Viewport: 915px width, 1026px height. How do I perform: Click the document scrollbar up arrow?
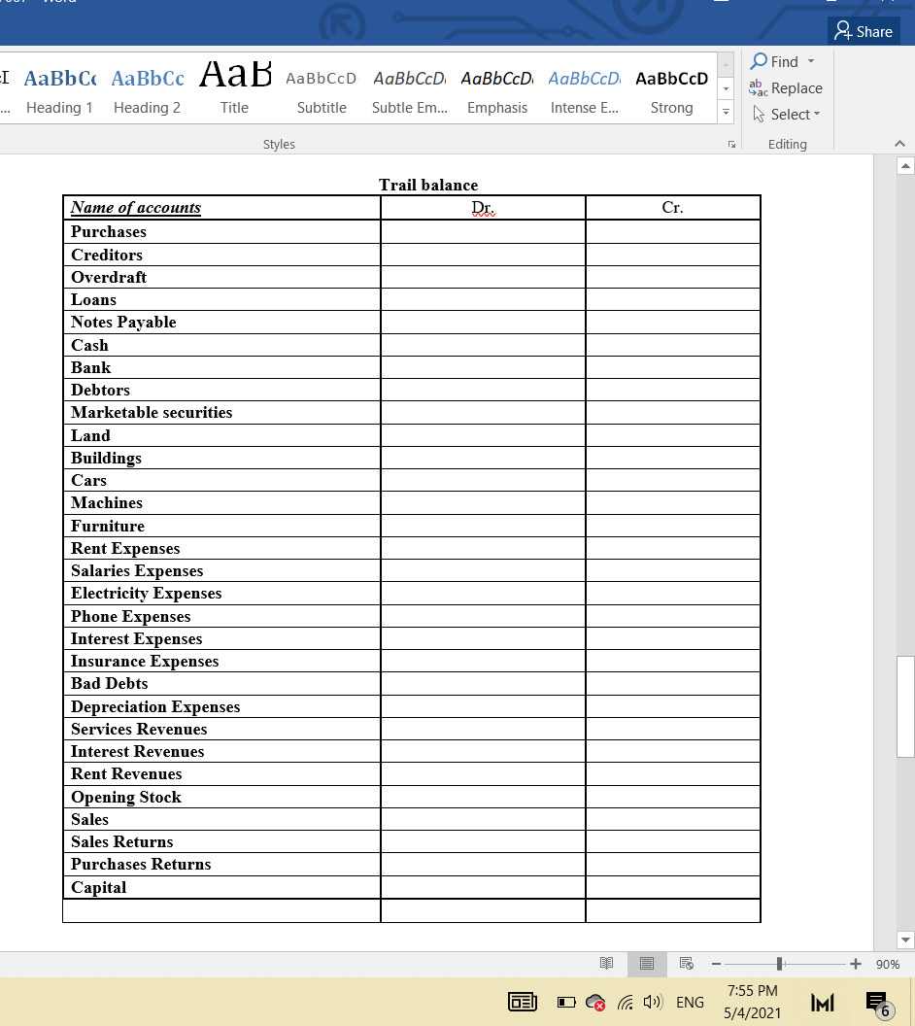pyautogui.click(x=905, y=166)
